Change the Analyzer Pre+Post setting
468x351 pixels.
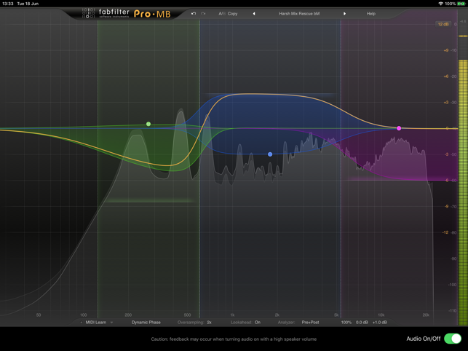click(310, 323)
